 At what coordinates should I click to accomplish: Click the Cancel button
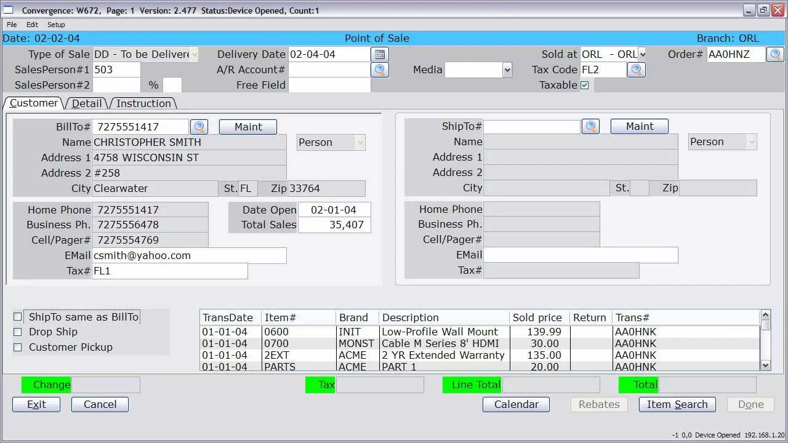[100, 404]
